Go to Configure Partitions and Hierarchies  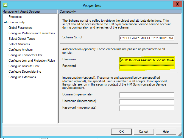32,33
